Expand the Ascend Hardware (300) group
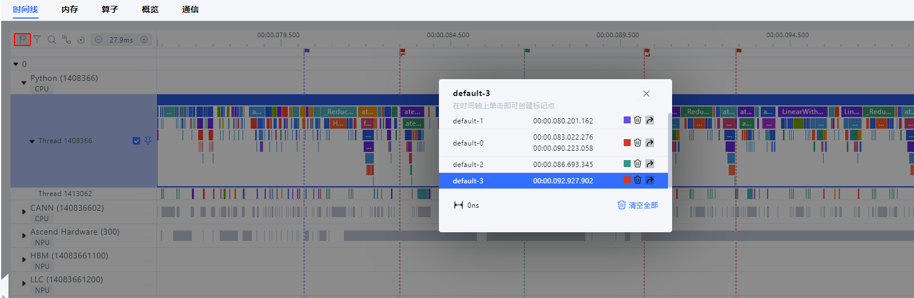The width and height of the screenshot is (914, 298). coord(24,236)
